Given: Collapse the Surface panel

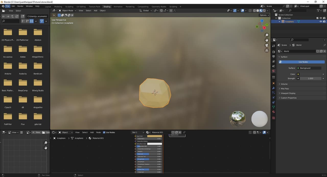Looking at the screenshot, I should pyautogui.click(x=301, y=57).
